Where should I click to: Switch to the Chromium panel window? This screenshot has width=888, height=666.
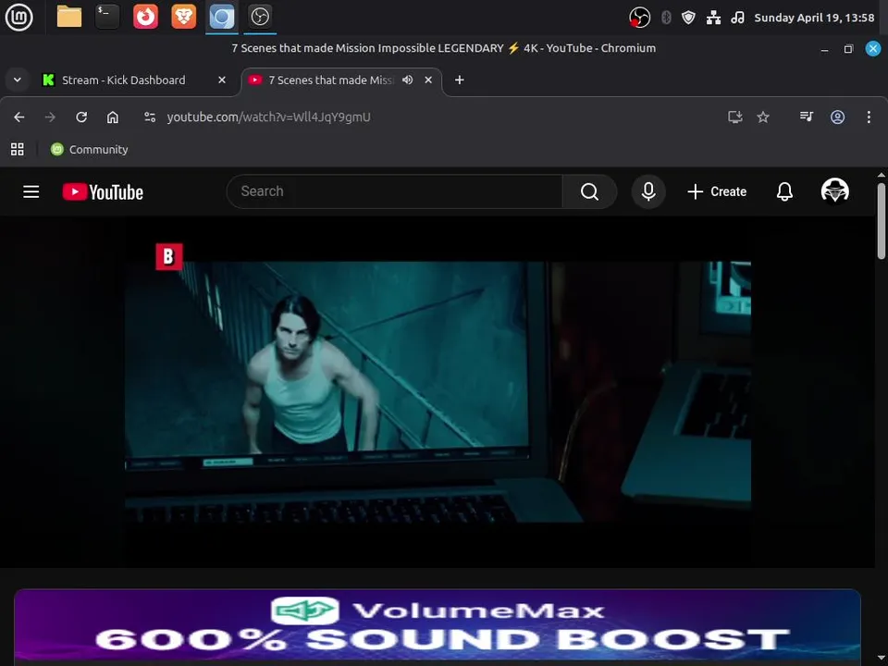click(221, 17)
